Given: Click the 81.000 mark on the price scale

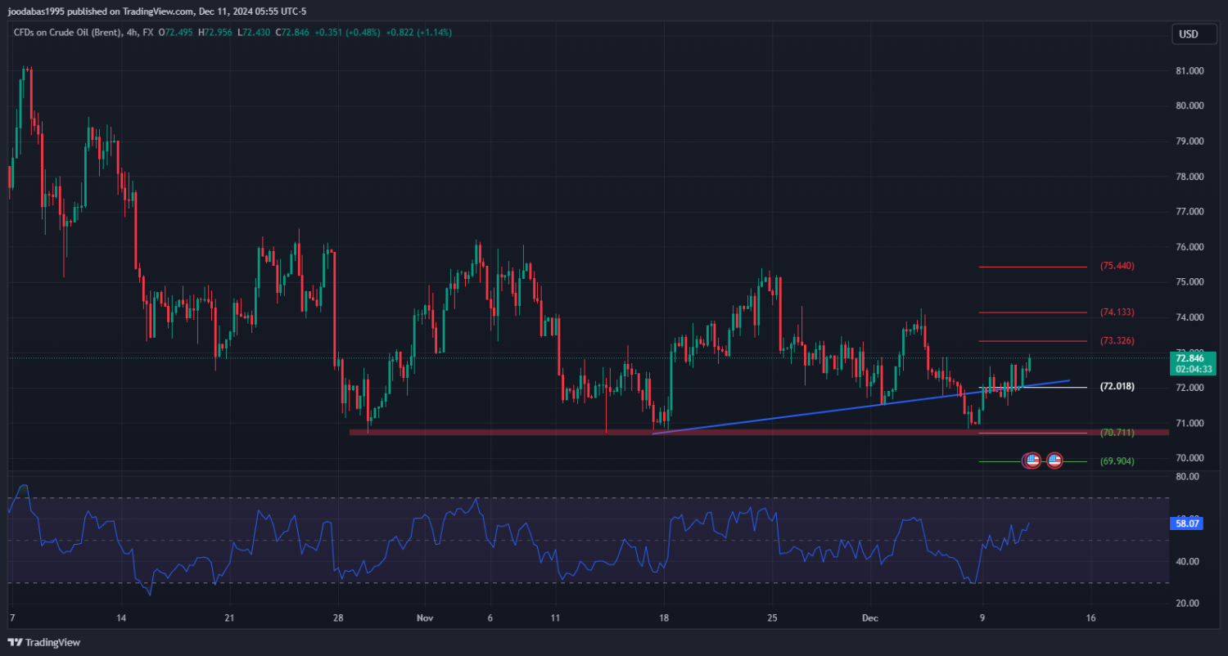Looking at the screenshot, I should (1189, 71).
